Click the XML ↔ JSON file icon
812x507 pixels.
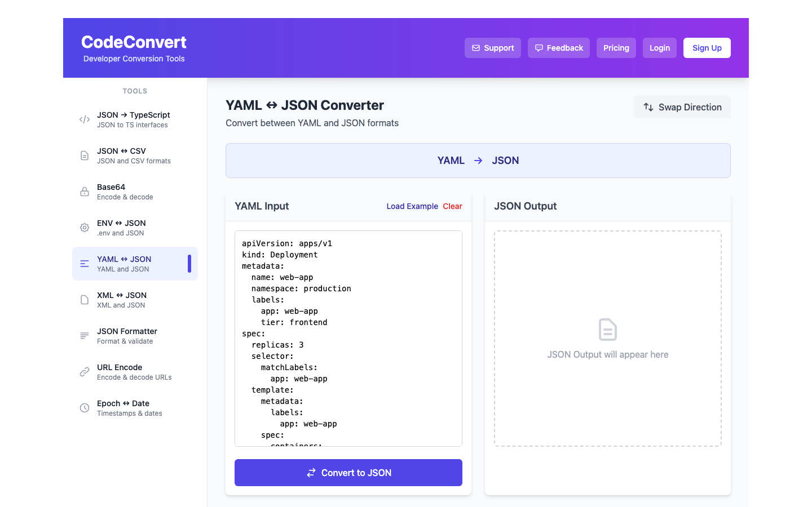click(x=84, y=299)
